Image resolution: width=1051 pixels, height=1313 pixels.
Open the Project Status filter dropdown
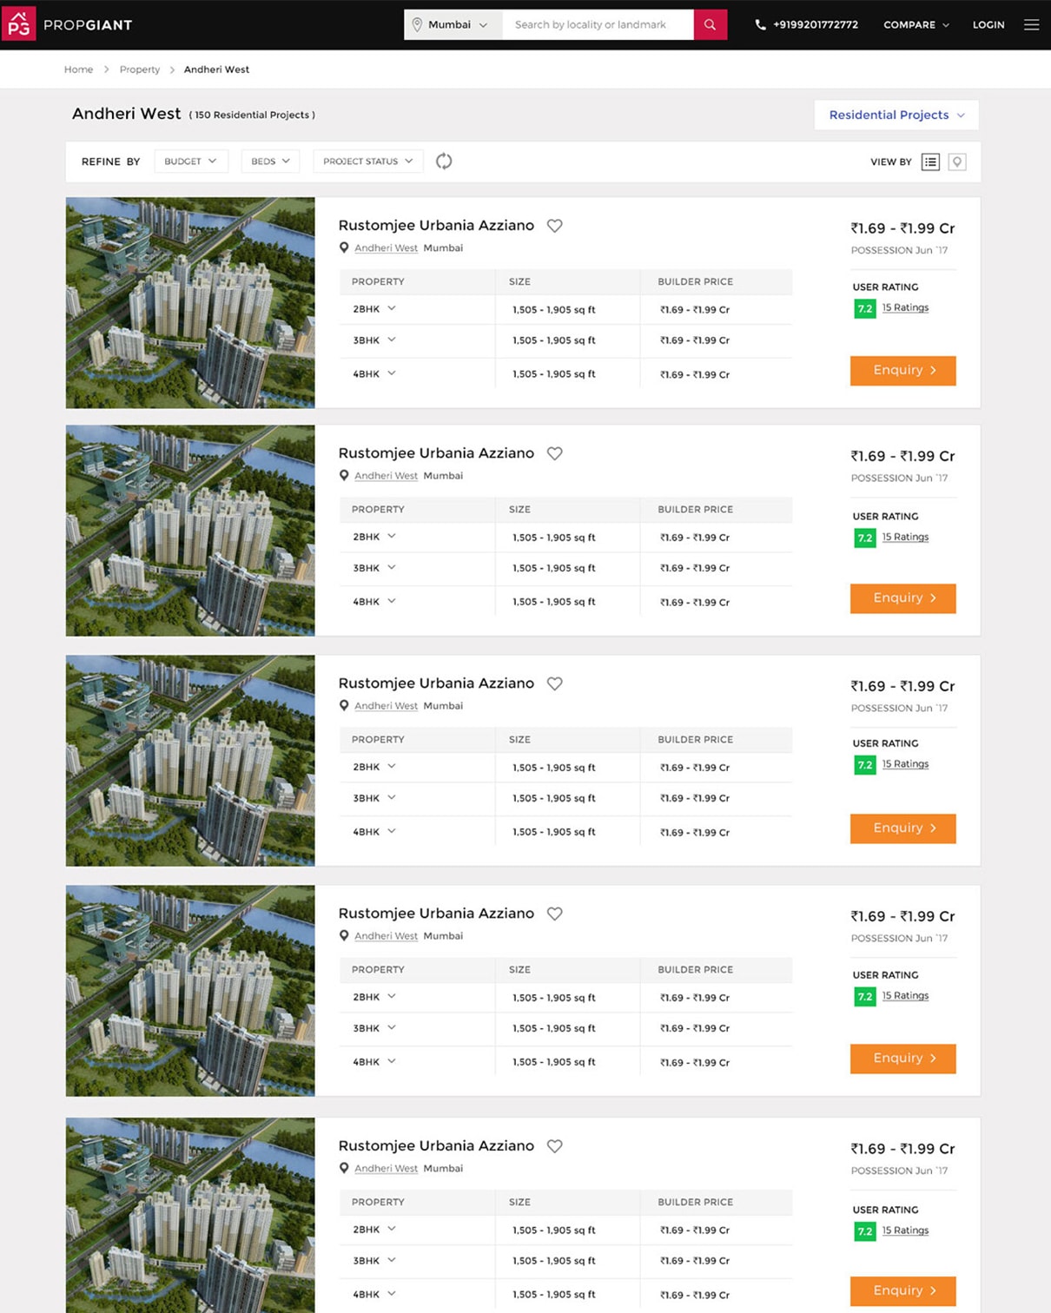pyautogui.click(x=368, y=162)
